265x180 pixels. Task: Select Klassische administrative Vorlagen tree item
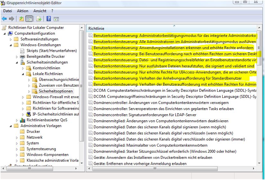tap(52, 160)
